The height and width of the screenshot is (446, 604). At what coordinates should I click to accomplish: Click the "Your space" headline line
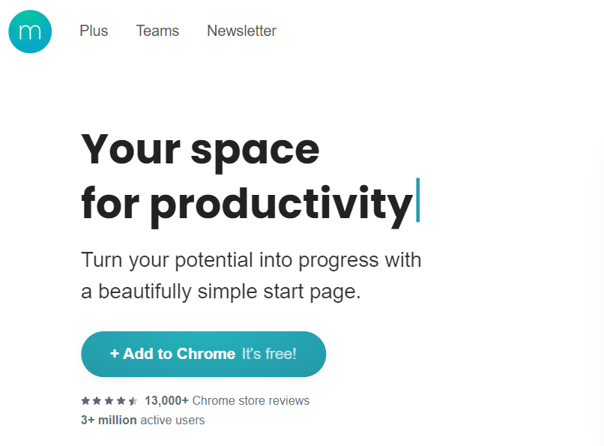point(200,148)
